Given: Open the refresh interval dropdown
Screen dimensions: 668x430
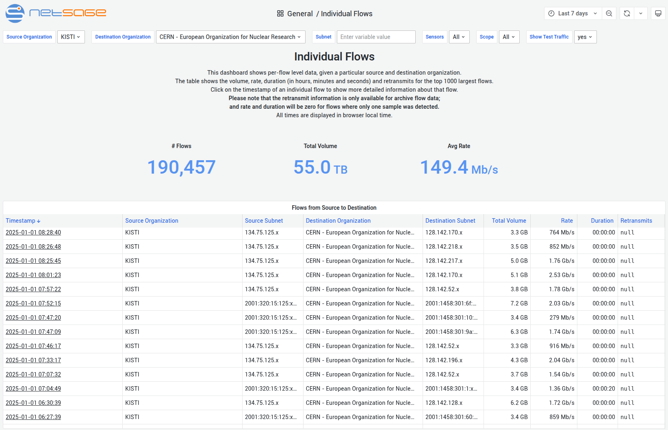Looking at the screenshot, I should point(641,13).
